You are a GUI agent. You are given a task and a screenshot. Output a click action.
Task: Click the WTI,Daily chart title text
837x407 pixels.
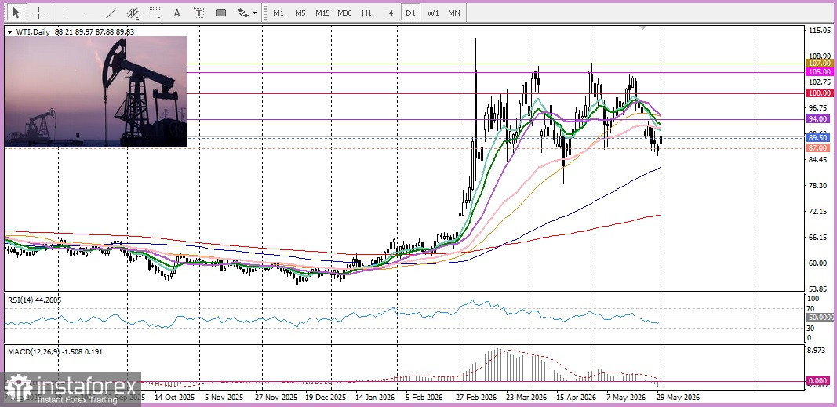(x=33, y=32)
